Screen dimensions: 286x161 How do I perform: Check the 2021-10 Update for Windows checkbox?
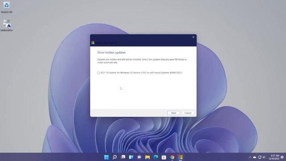(98, 73)
